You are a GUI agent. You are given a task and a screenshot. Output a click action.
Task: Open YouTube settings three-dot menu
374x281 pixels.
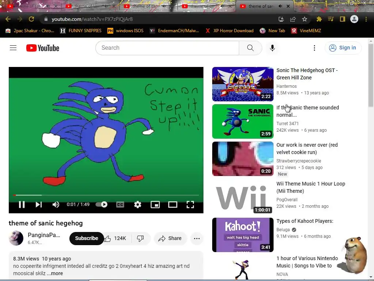tap(314, 48)
